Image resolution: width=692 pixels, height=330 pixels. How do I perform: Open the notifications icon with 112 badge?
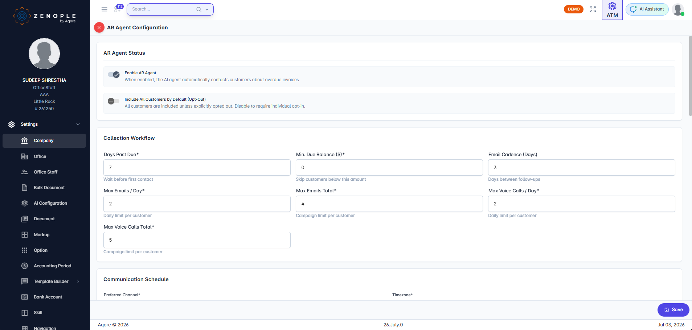pyautogui.click(x=119, y=9)
